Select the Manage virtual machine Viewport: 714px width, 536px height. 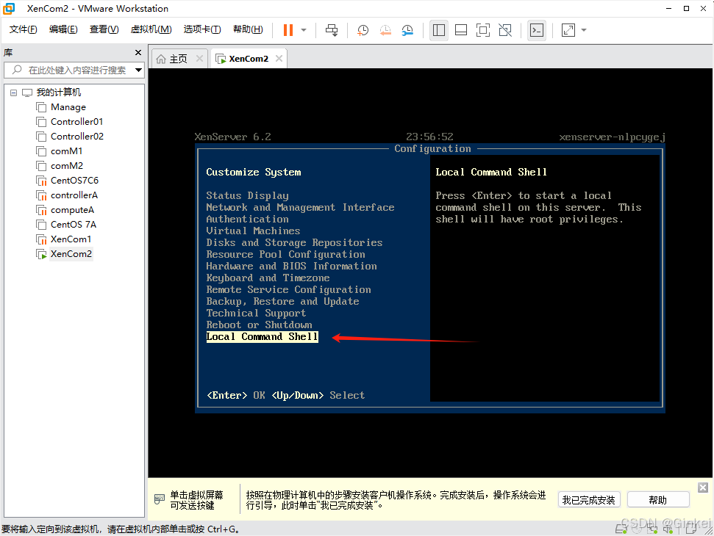pyautogui.click(x=68, y=107)
